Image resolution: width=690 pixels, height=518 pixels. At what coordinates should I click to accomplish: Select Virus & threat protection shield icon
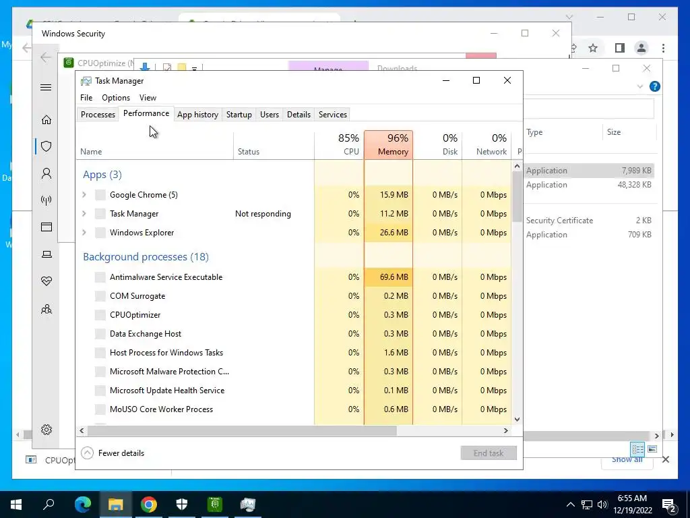(x=46, y=146)
